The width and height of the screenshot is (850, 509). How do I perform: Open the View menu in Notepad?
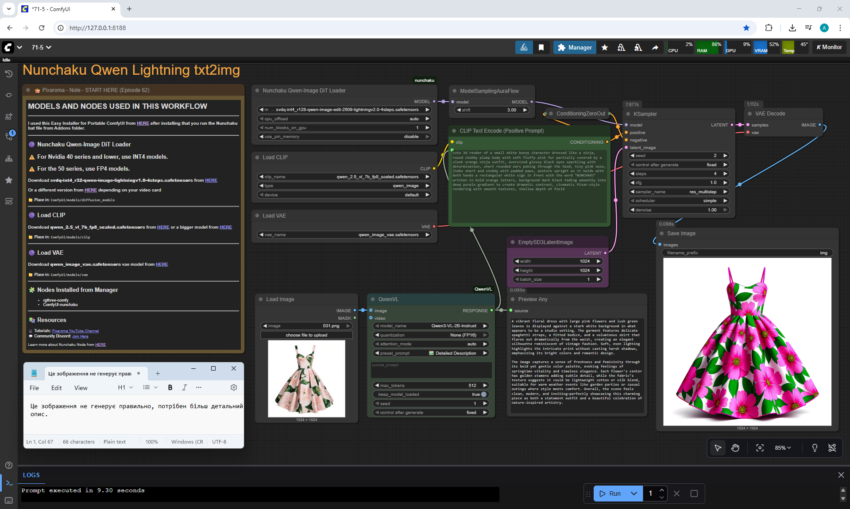tap(81, 388)
